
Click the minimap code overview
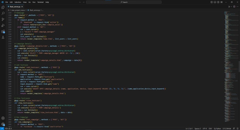[x=231, y=67]
